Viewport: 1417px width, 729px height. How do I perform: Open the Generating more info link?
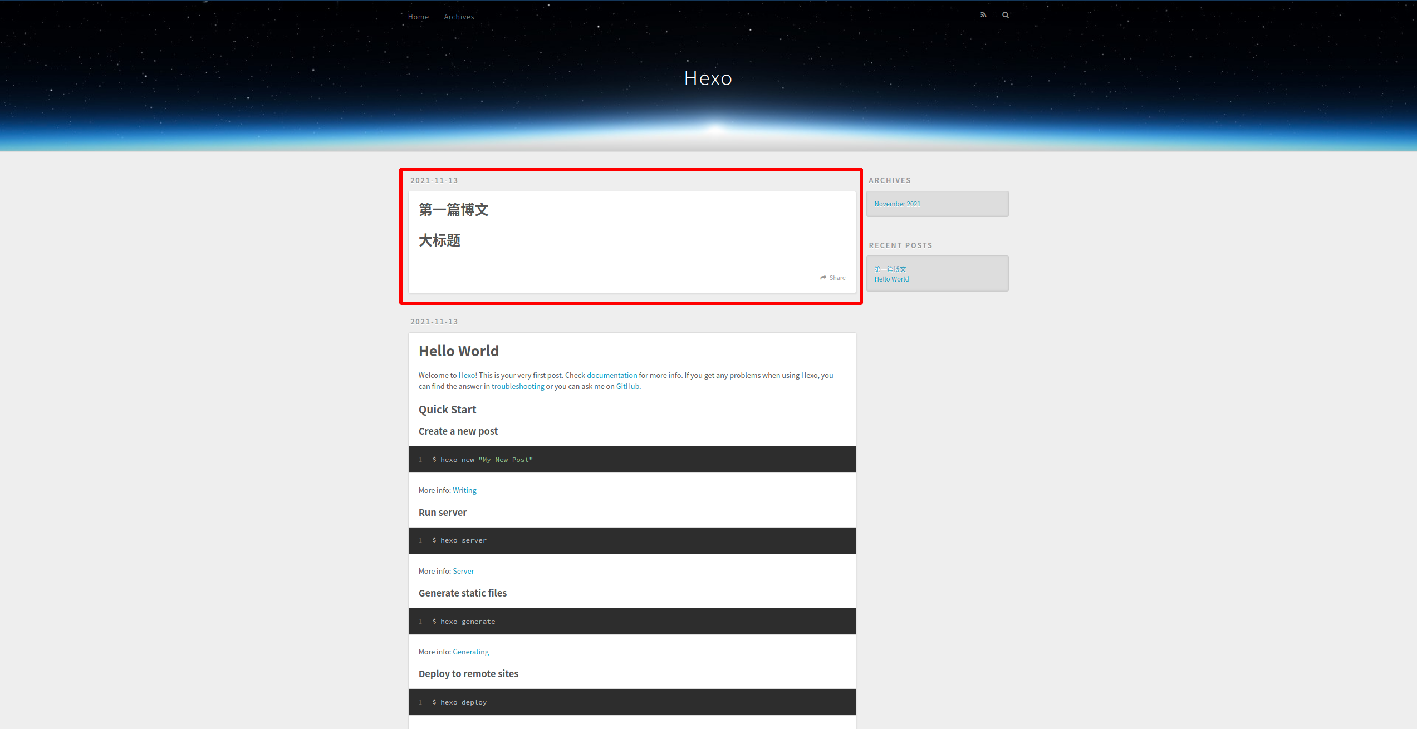pyautogui.click(x=470, y=652)
